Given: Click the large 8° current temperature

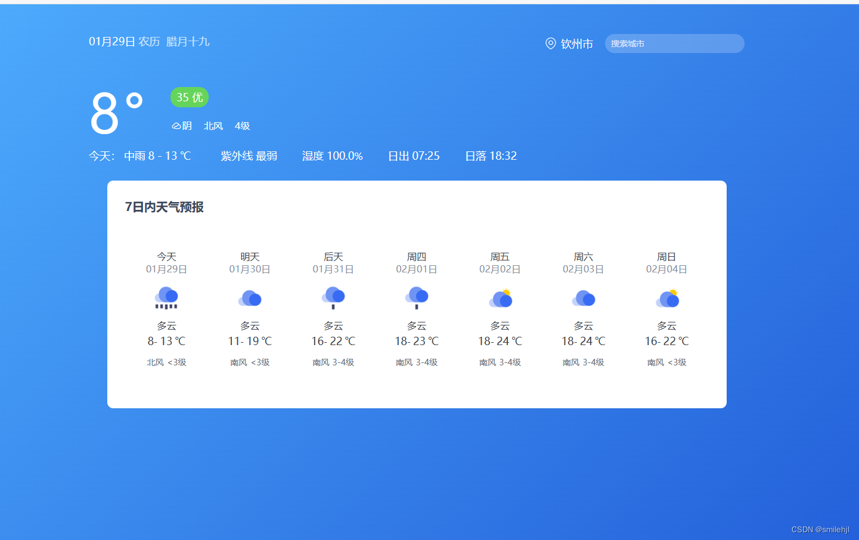Looking at the screenshot, I should click(x=117, y=113).
